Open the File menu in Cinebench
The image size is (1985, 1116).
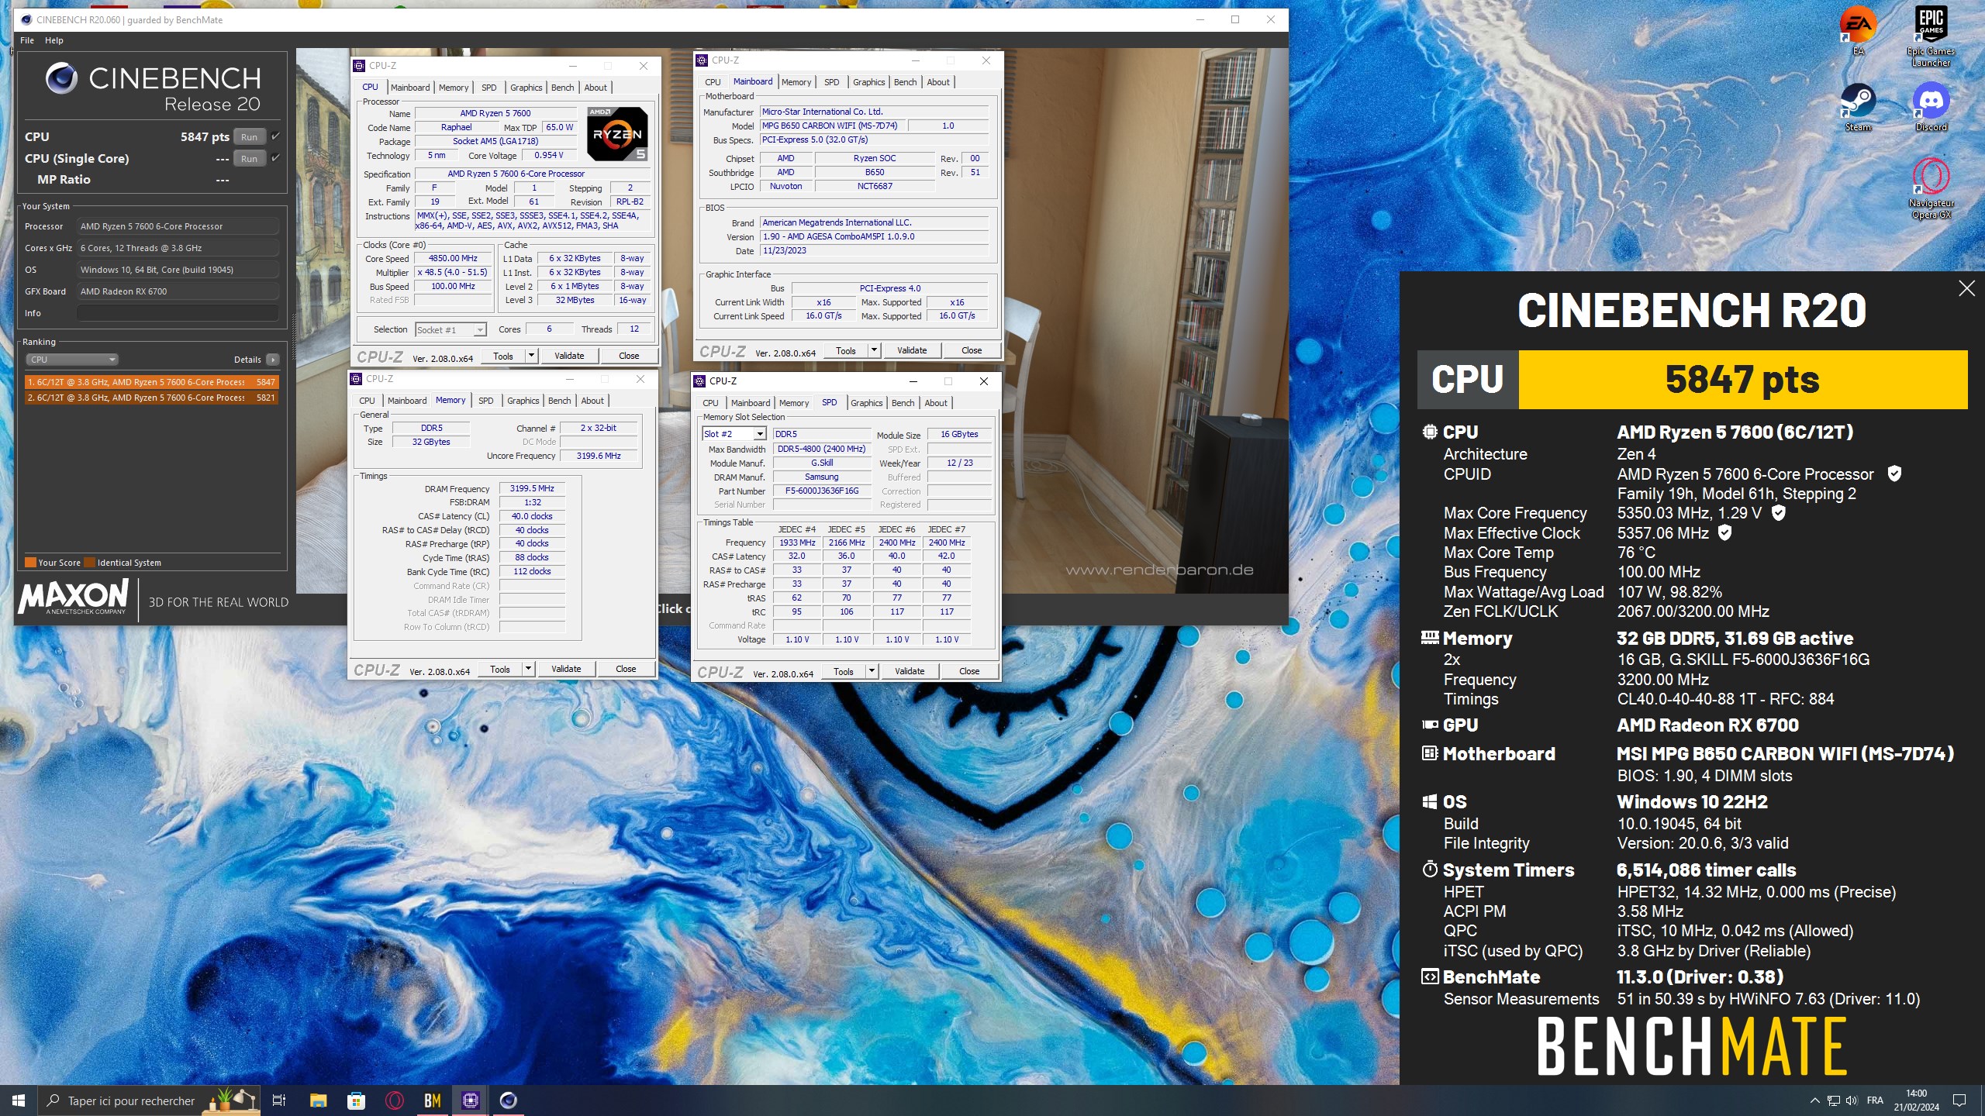point(27,40)
